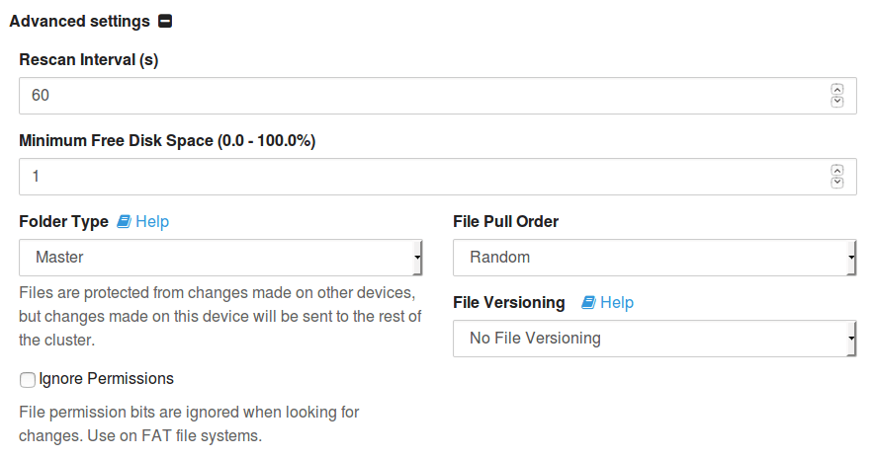Increase Rescan Interval with the up arrow
Image resolution: width=874 pixels, height=457 pixels.
coord(837,90)
